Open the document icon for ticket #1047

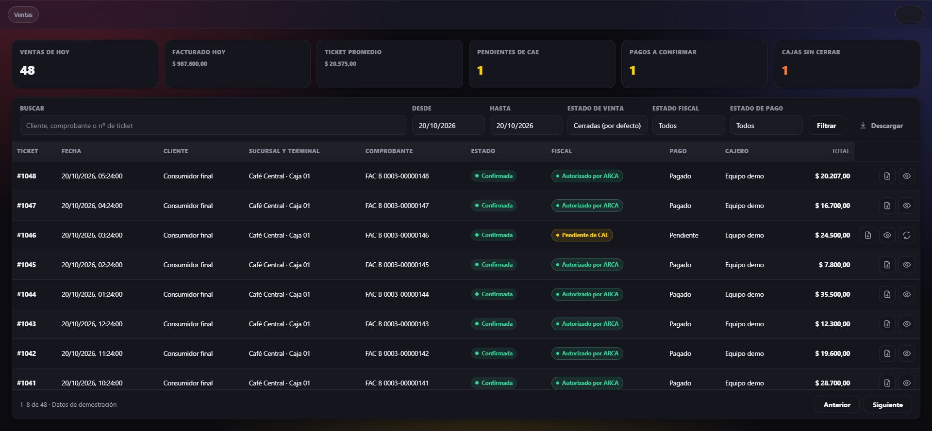(x=887, y=206)
